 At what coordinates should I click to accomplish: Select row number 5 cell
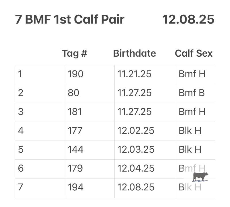tap(21, 149)
